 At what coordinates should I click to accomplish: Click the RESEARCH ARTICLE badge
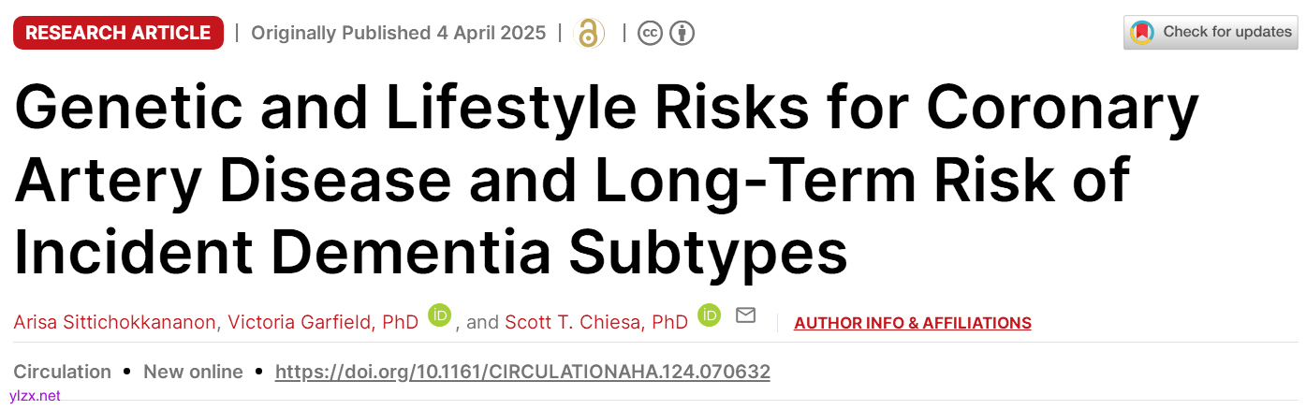click(x=118, y=33)
